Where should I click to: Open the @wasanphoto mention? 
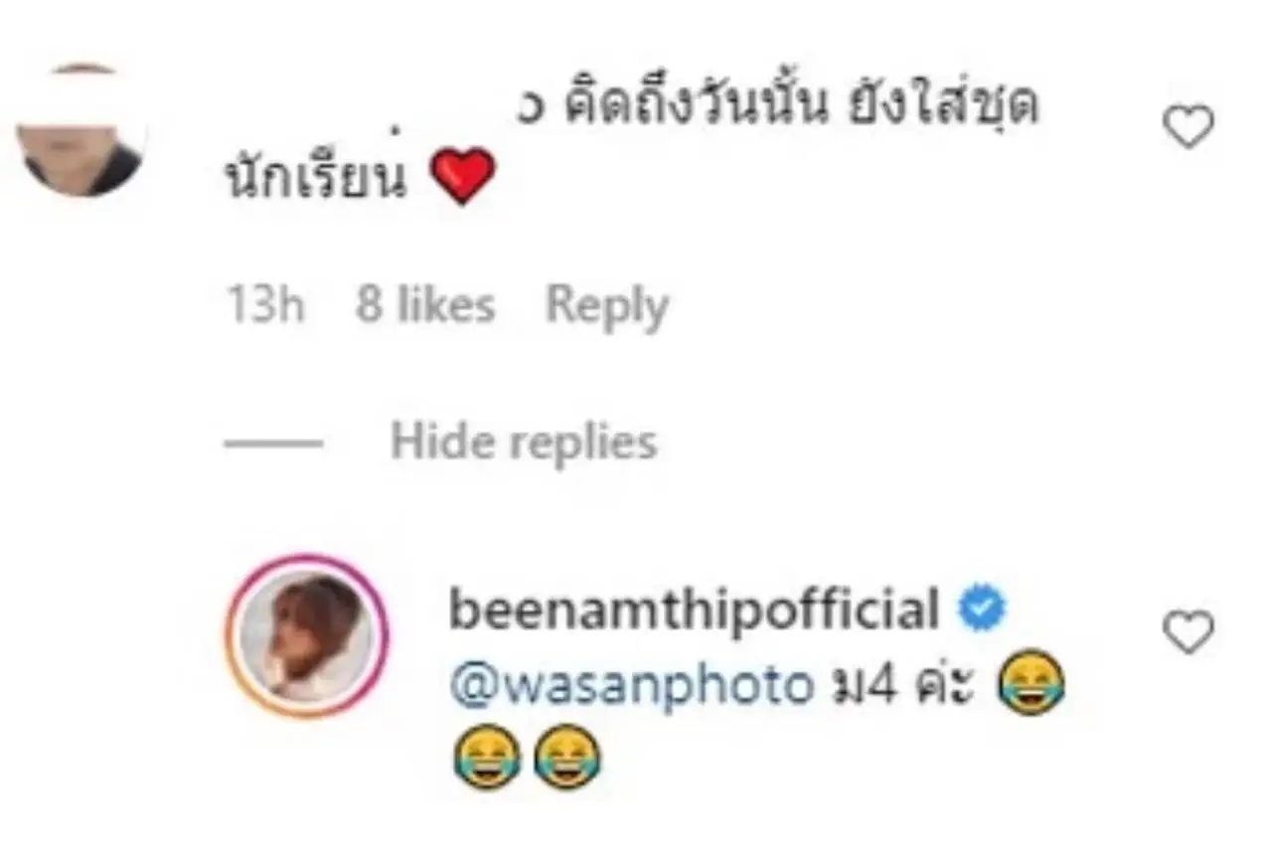632,686
